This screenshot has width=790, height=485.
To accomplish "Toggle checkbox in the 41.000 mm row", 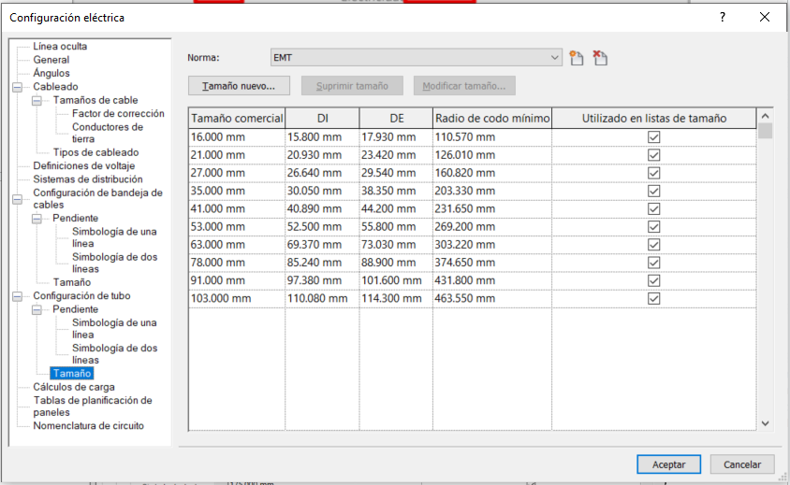I will 654,208.
